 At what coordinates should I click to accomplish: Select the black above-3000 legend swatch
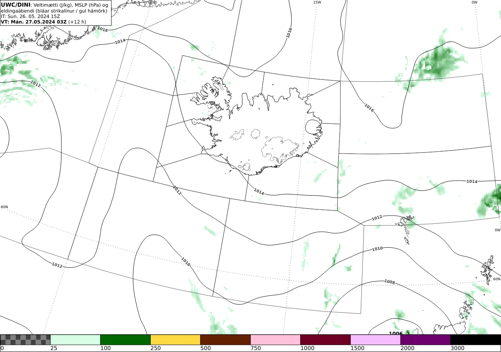(476, 339)
